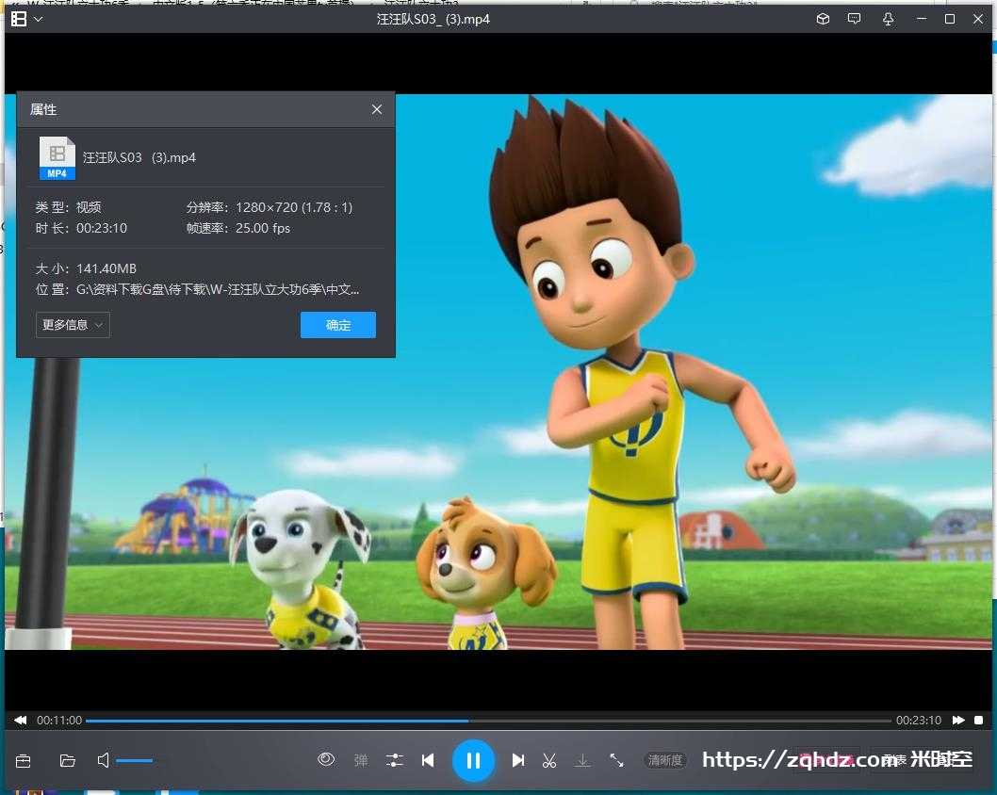Expand the dropdown arrow beside the player logo

(x=38, y=19)
